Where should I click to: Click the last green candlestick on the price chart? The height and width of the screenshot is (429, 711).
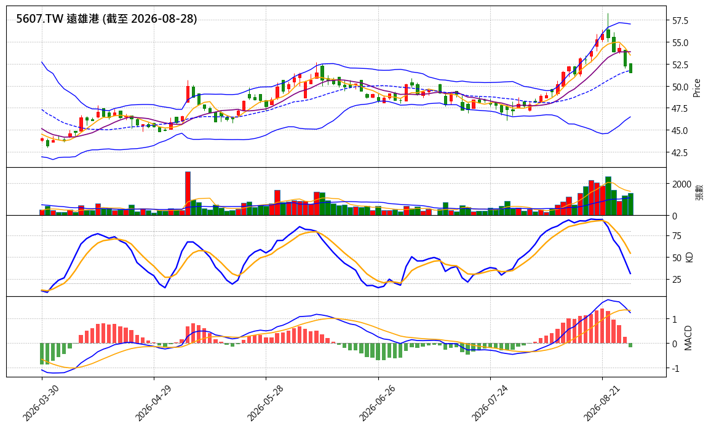point(630,68)
